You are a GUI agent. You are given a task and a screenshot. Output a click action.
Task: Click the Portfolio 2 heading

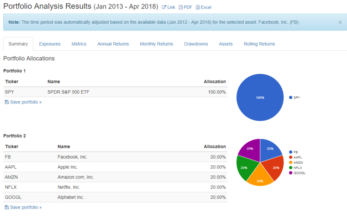(x=15, y=136)
